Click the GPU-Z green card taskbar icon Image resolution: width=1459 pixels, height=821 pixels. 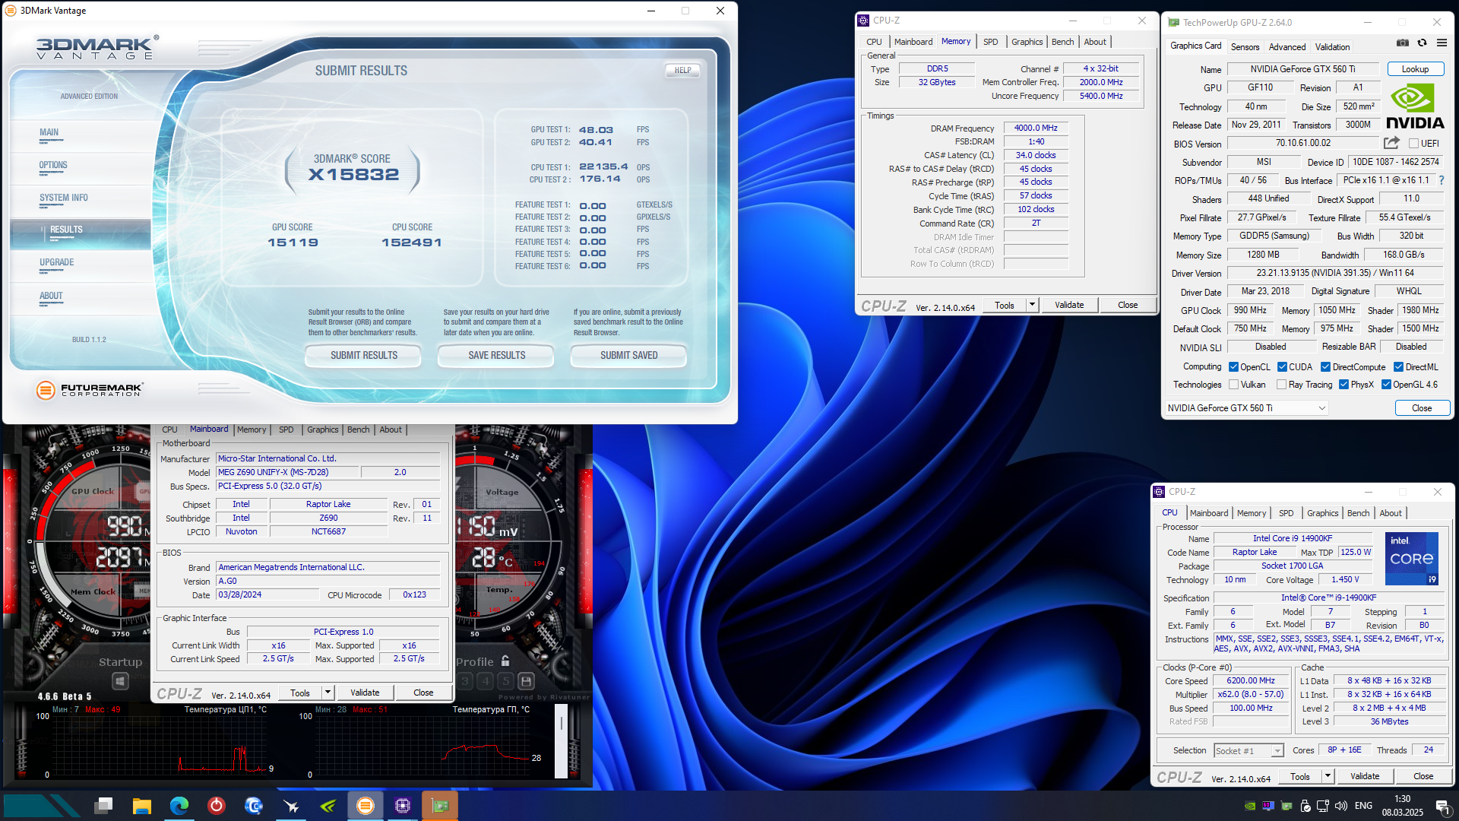[439, 805]
